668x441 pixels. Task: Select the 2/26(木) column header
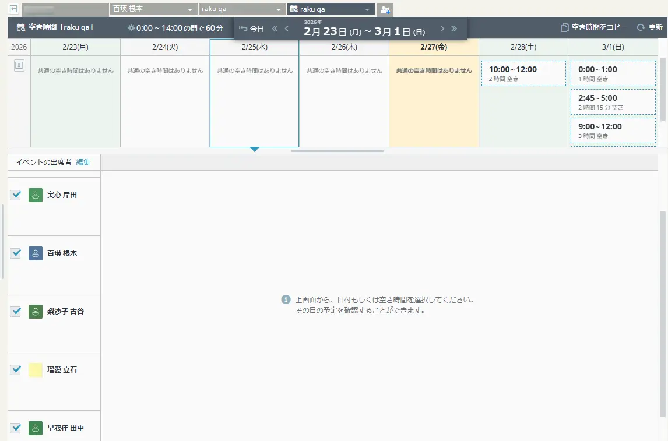(344, 47)
